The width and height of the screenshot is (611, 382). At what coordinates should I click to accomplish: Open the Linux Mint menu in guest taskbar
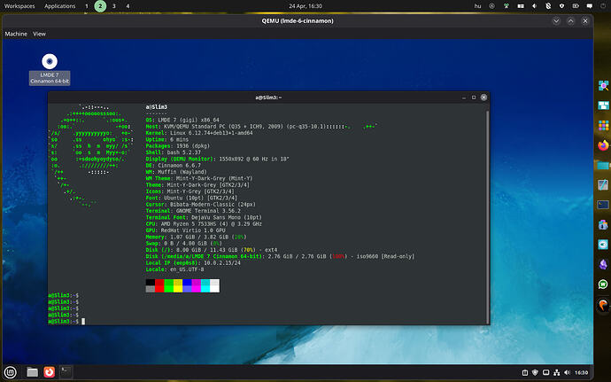10,372
